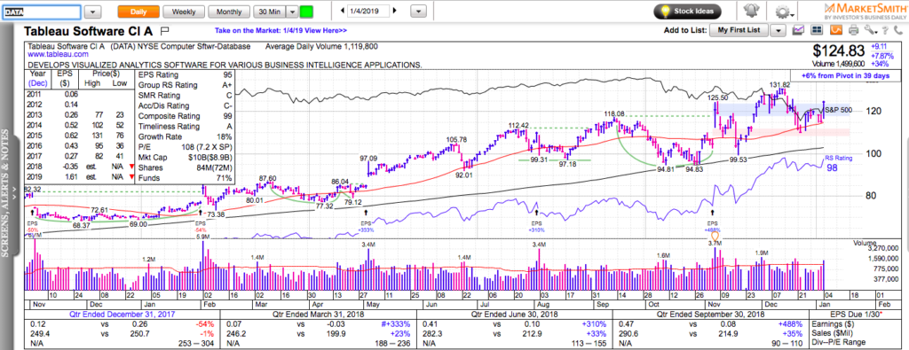Click the Timeliness Rating A row
Viewport: 909px width, 350px height.
(186, 126)
